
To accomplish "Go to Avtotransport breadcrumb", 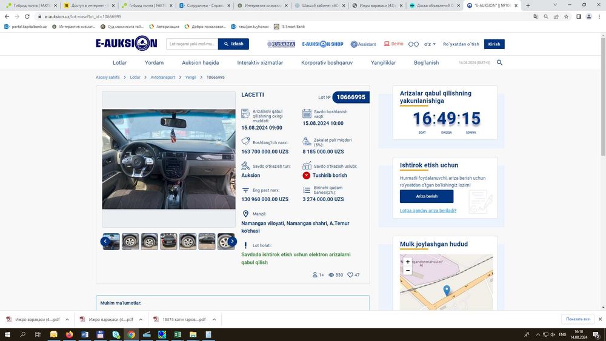I will [162, 78].
